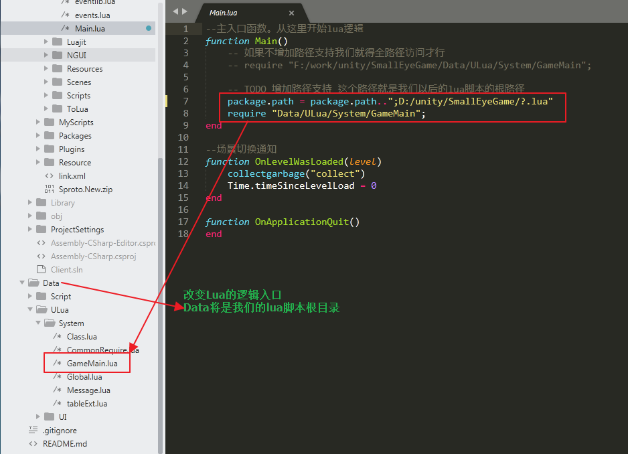Expand the Scripts folder arrow

(46, 95)
